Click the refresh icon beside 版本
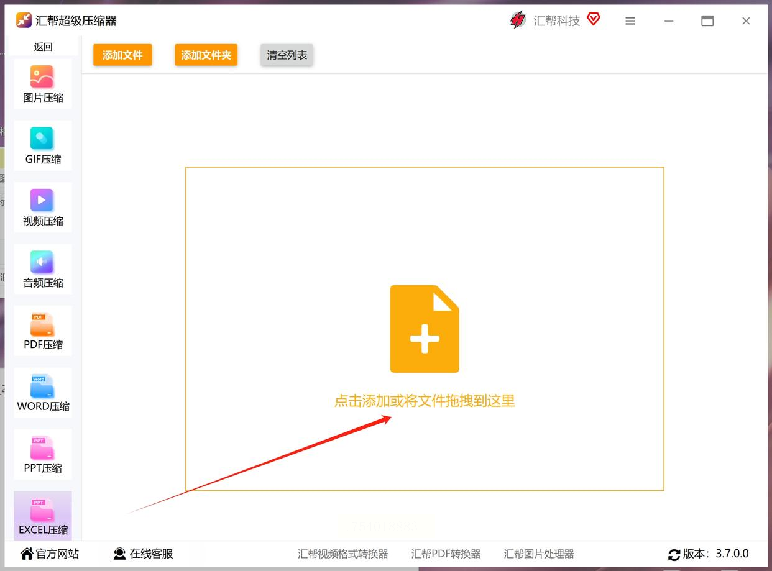This screenshot has width=772, height=571. [674, 554]
